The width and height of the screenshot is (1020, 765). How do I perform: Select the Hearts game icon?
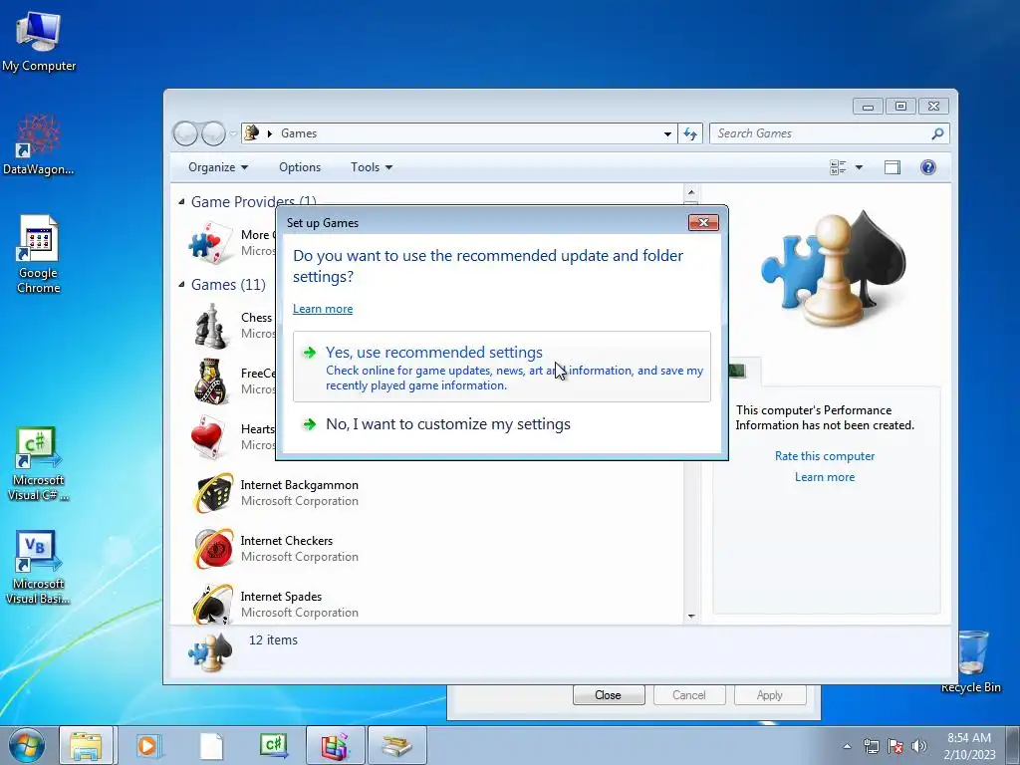(210, 437)
